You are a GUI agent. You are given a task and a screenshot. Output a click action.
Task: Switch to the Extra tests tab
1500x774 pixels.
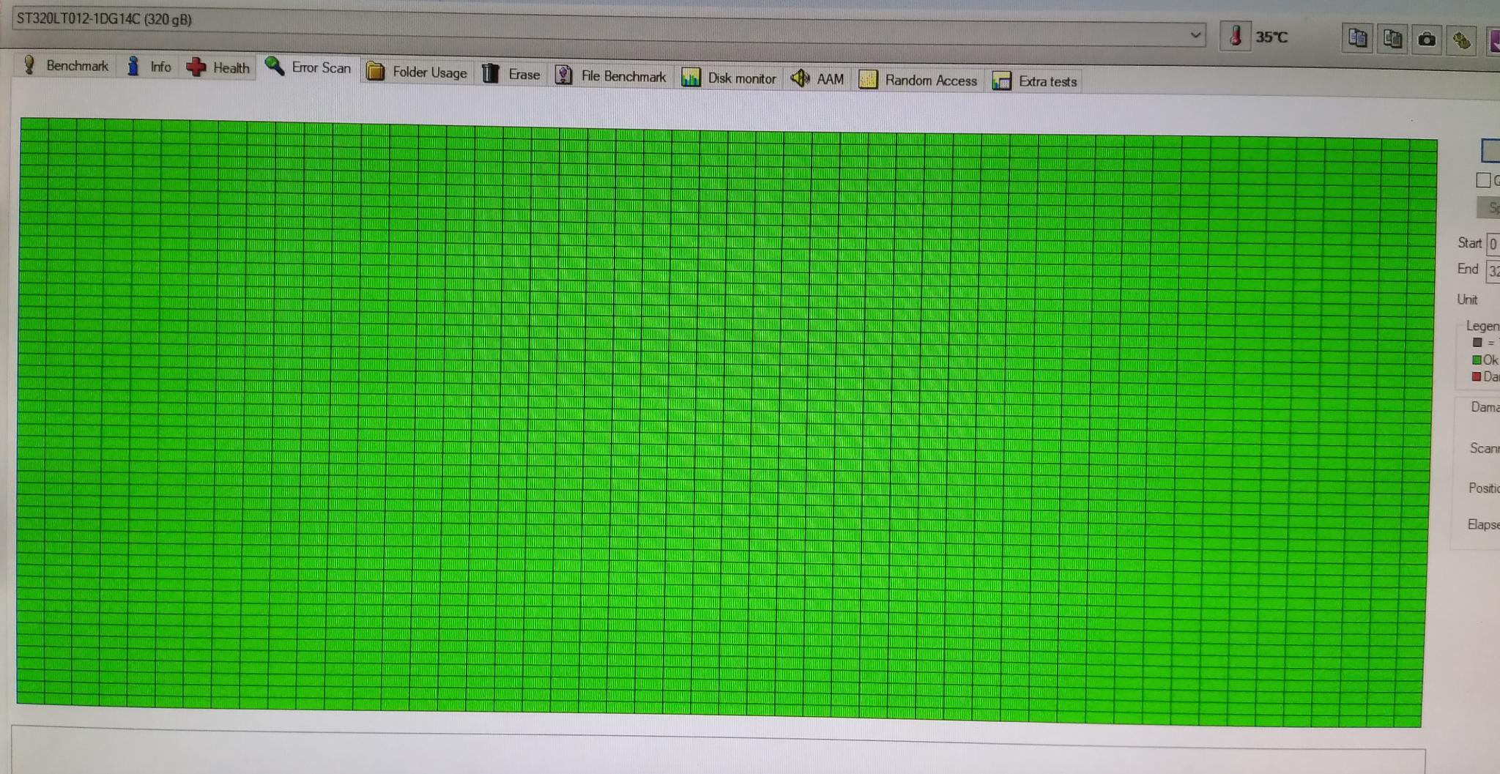pyautogui.click(x=1035, y=81)
